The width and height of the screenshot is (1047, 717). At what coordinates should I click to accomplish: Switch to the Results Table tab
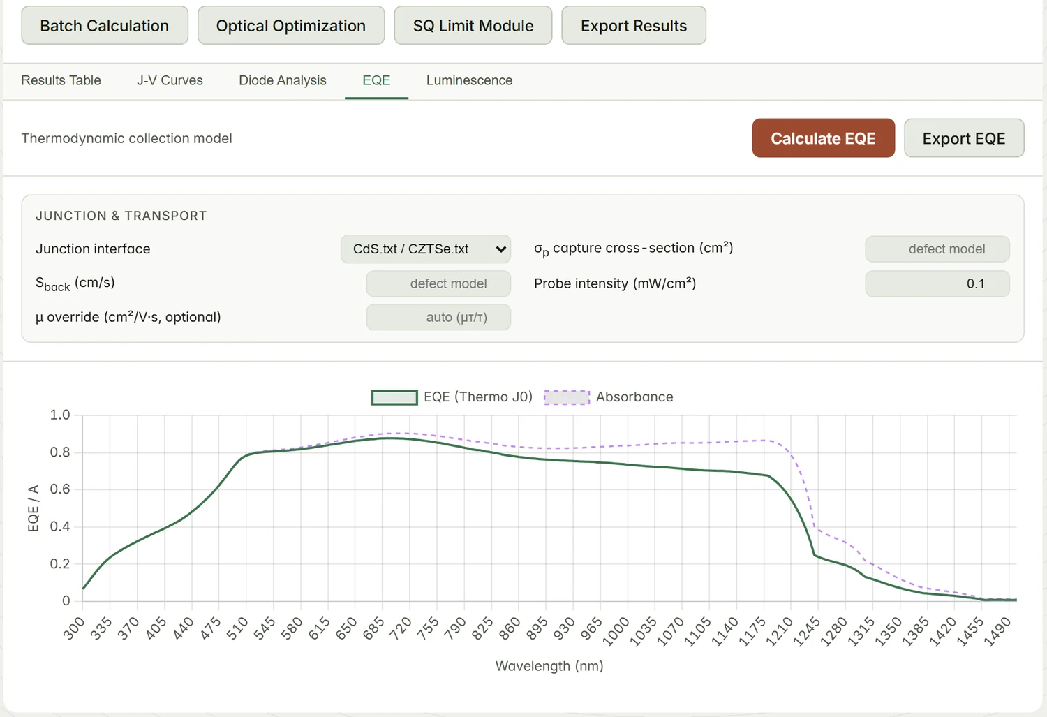click(x=61, y=80)
